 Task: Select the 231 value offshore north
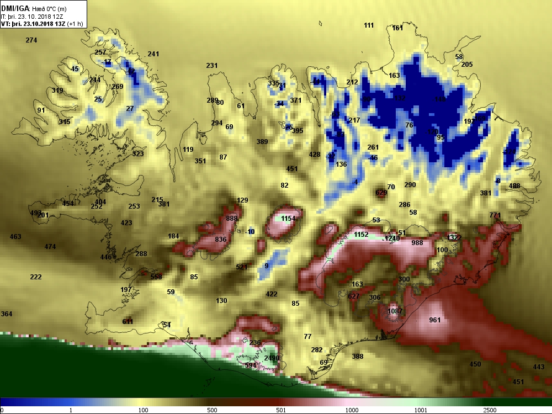pos(212,66)
